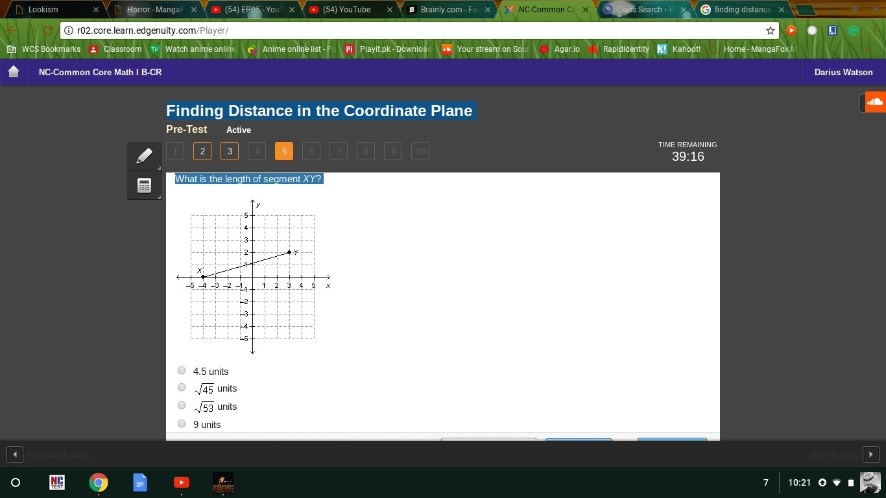Bookmark this page with star icon
This screenshot has width=886, height=498.
coord(770,30)
